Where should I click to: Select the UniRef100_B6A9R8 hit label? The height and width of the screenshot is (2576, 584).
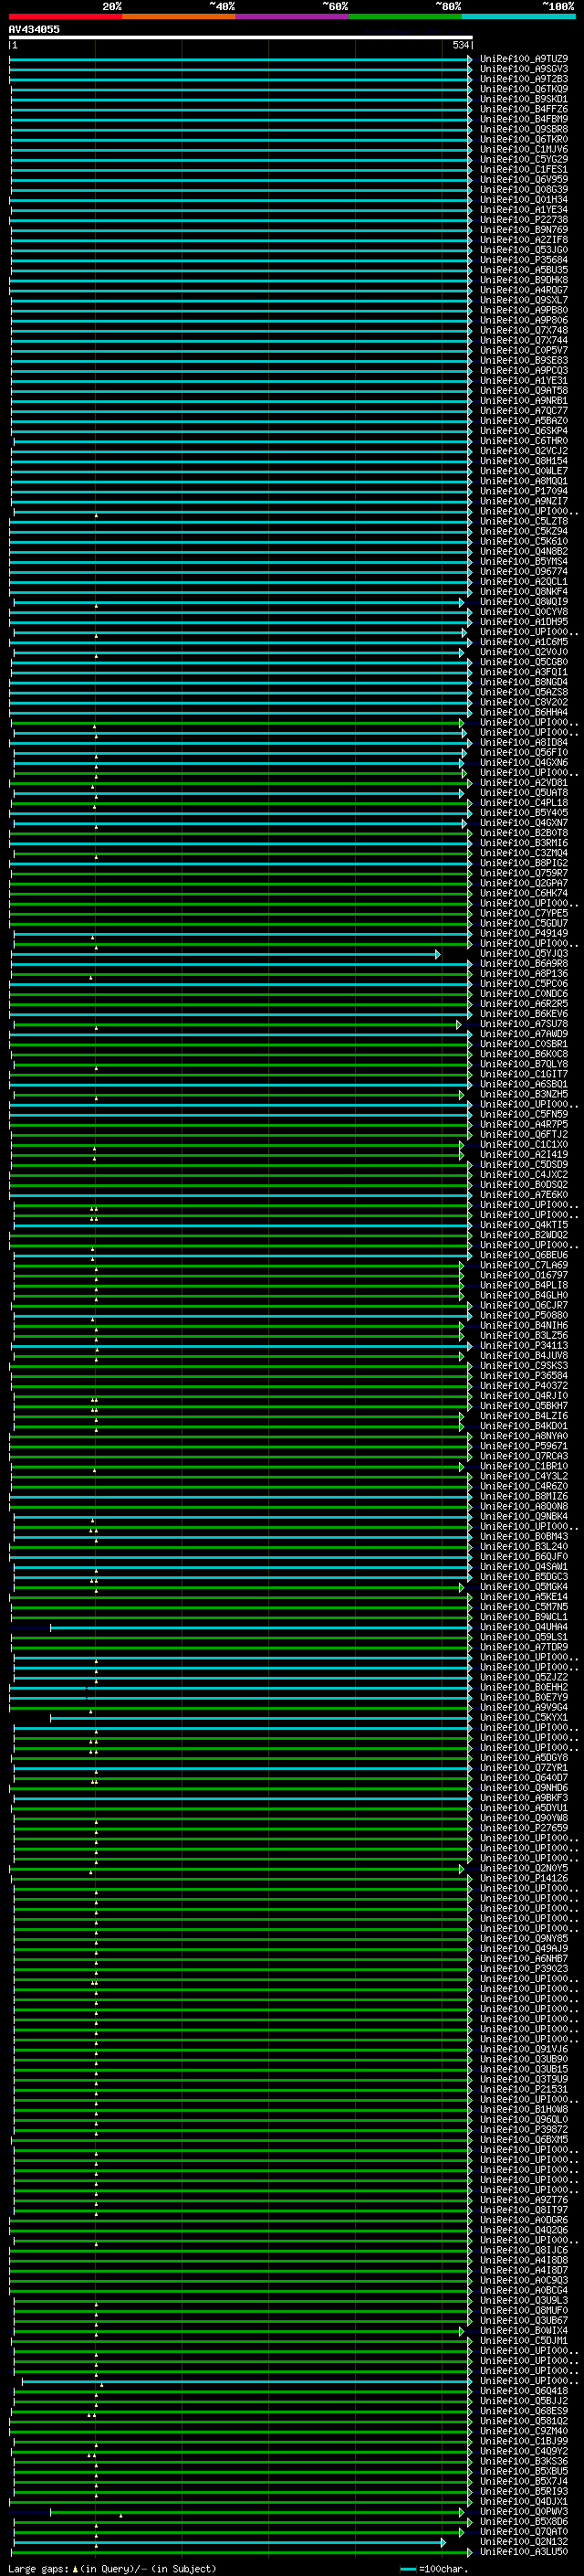[x=524, y=964]
